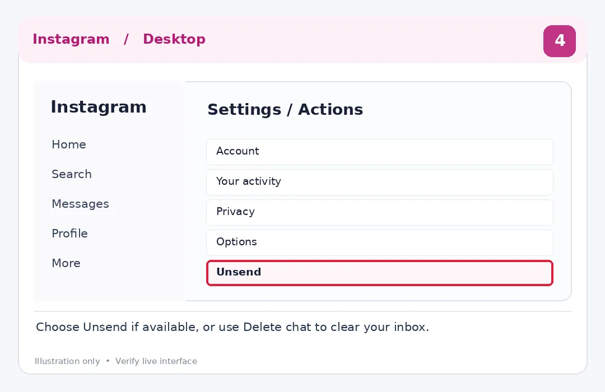Screen dimensions: 605x392
Task: Click the 'Illustration only' note
Action: [x=67, y=361]
